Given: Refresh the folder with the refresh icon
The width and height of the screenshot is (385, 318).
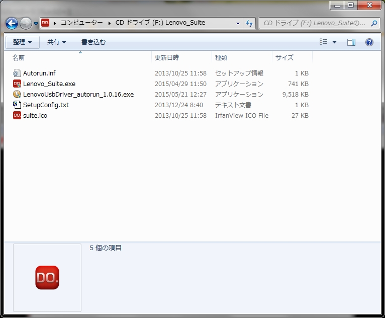Looking at the screenshot, I should click(249, 23).
